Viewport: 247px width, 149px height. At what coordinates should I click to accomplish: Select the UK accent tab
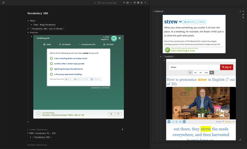(200, 73)
